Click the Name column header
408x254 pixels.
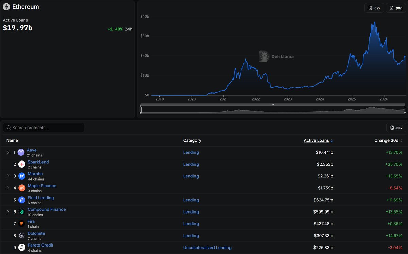click(x=12, y=140)
